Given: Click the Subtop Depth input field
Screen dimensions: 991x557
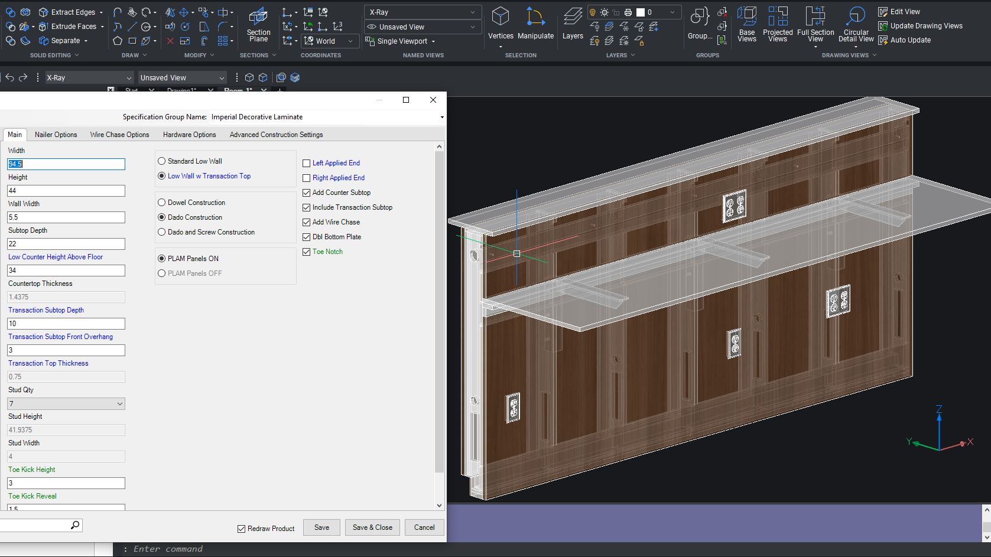Looking at the screenshot, I should click(66, 244).
